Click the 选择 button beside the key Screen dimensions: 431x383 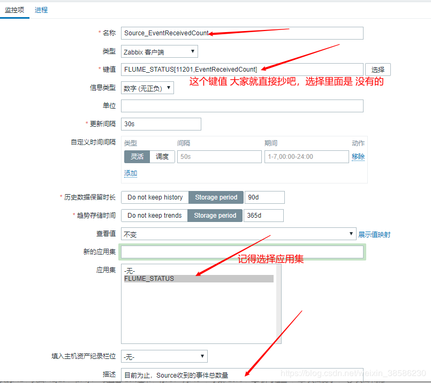click(x=377, y=70)
